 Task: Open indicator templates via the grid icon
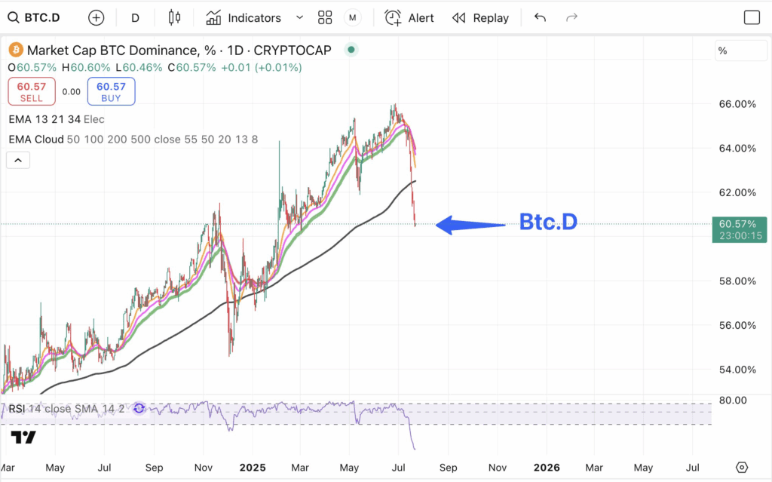tap(325, 18)
